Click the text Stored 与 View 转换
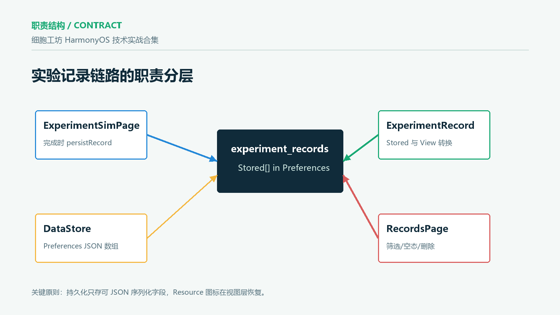The image size is (560, 315). pyautogui.click(x=419, y=143)
